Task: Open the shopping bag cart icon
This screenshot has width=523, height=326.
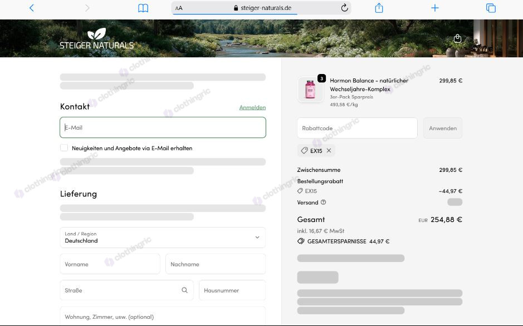Action: click(458, 38)
